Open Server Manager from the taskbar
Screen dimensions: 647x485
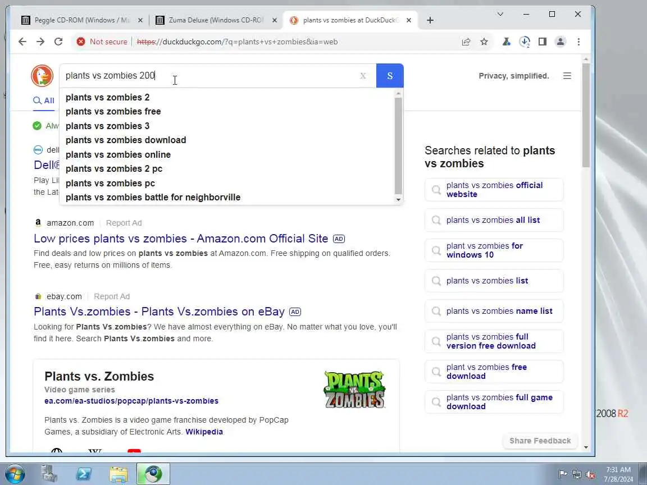click(x=49, y=474)
